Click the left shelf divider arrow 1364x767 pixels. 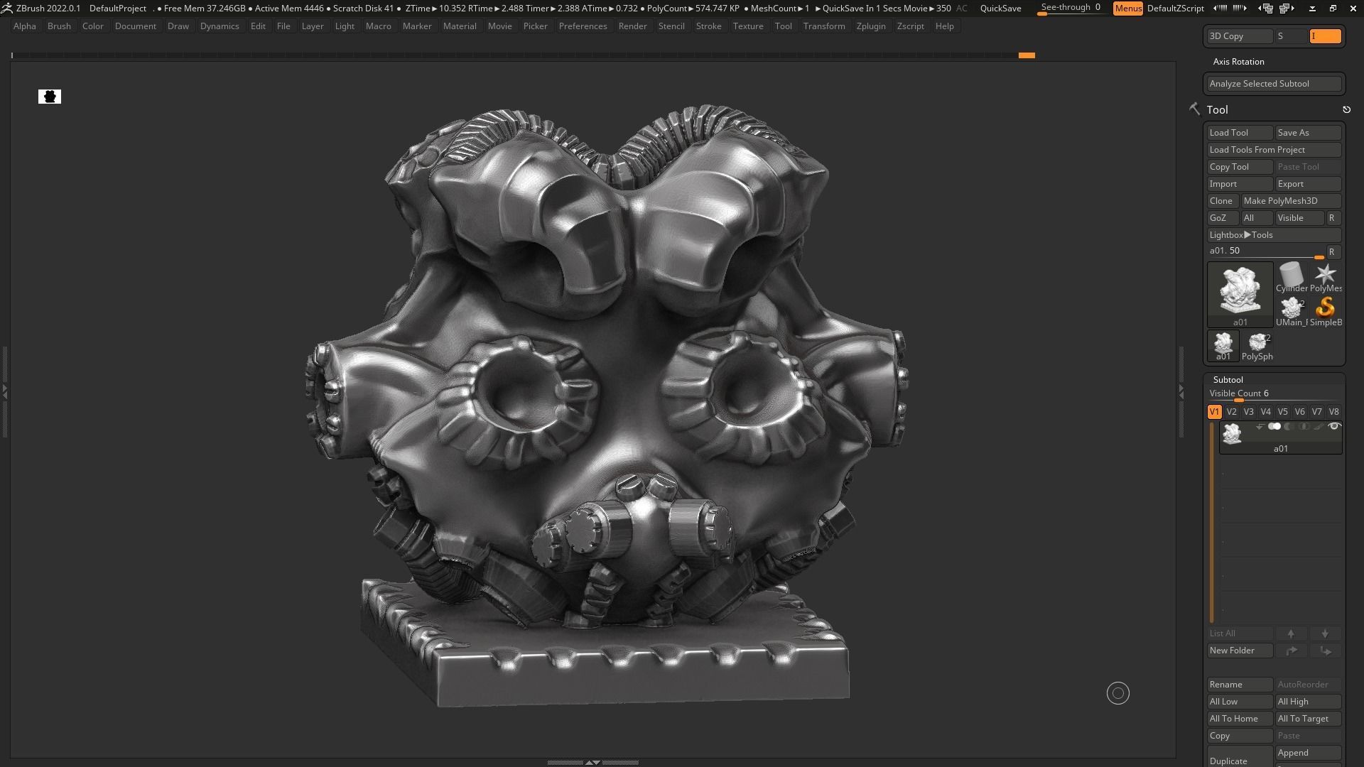pos(4,391)
